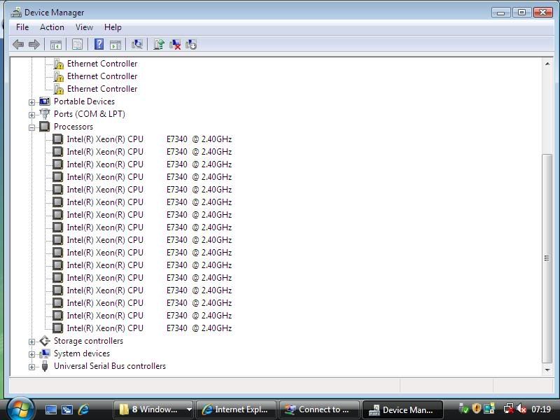The height and width of the screenshot is (420, 560).
Task: Click the Universal Serial Bus controllers icon
Action: (x=45, y=366)
